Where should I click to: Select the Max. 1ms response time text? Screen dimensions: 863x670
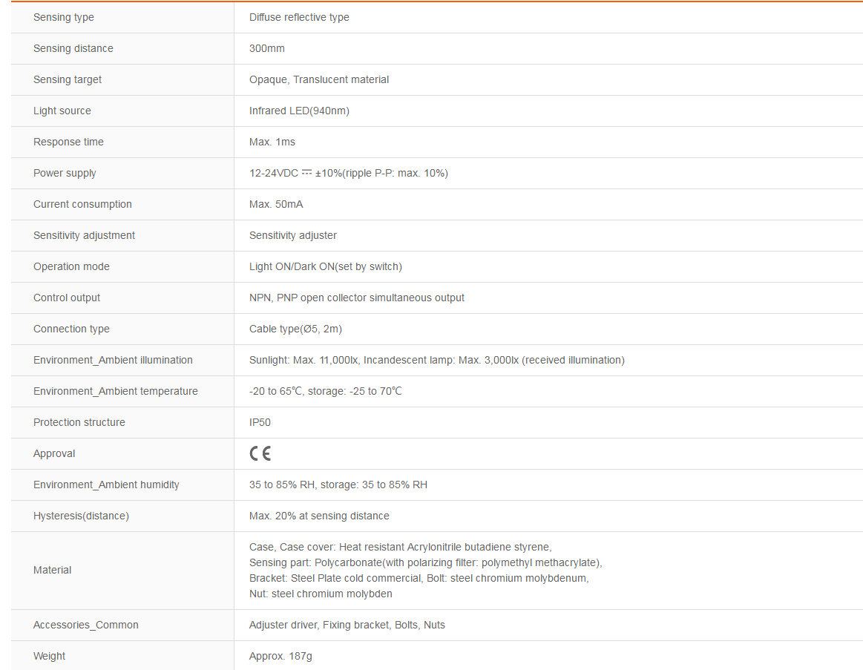pos(272,142)
